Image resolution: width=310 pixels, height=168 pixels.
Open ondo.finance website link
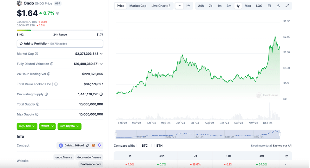pyautogui.click(x=64, y=157)
